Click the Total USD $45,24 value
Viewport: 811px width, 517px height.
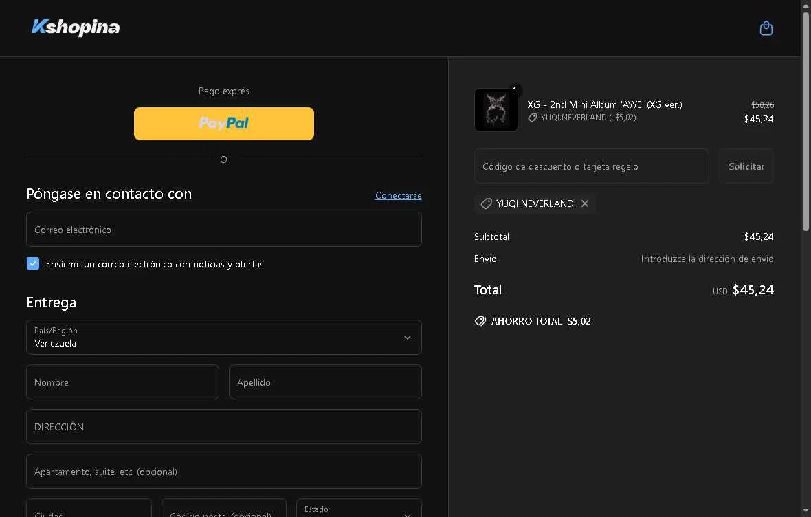coord(753,290)
